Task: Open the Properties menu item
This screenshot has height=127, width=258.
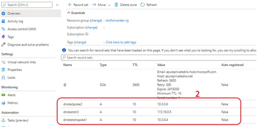Action: [x=14, y=70]
